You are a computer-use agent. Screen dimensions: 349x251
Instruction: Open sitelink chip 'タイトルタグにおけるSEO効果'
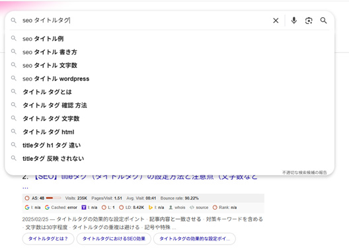[114, 238]
